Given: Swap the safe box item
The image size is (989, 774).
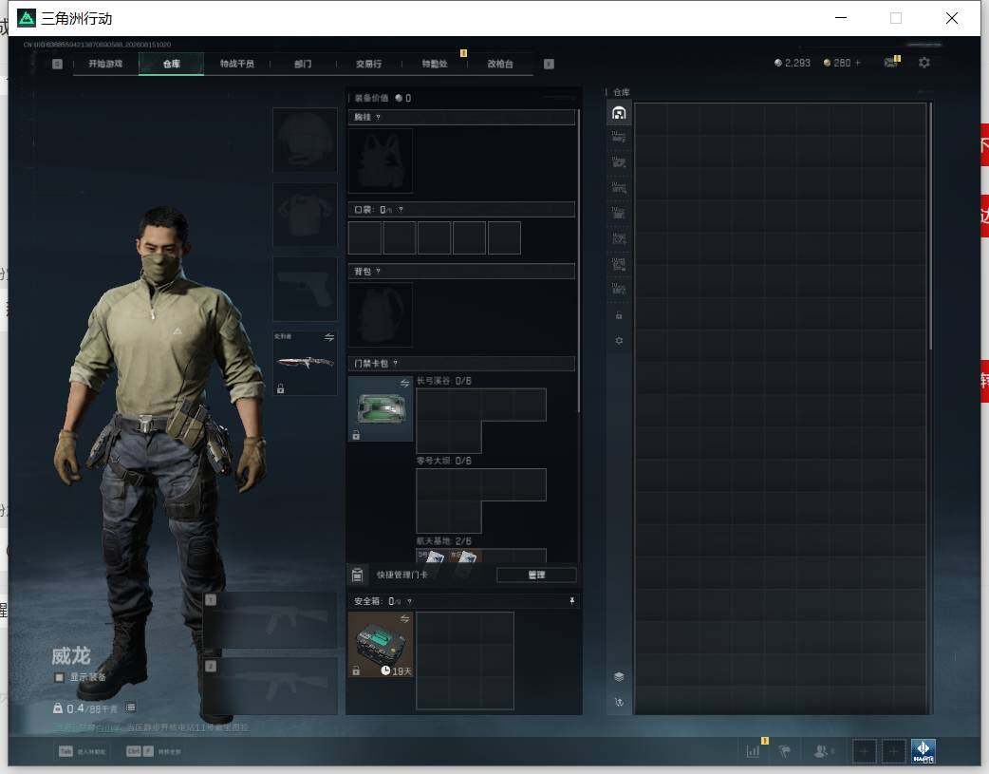Looking at the screenshot, I should (x=404, y=618).
